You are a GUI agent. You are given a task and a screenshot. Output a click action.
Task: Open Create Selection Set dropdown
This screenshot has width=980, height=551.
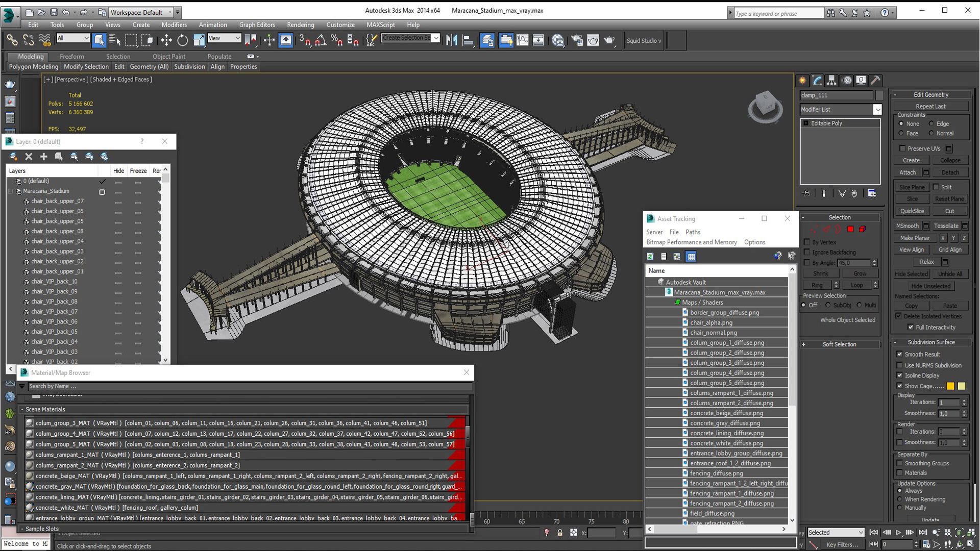436,38
